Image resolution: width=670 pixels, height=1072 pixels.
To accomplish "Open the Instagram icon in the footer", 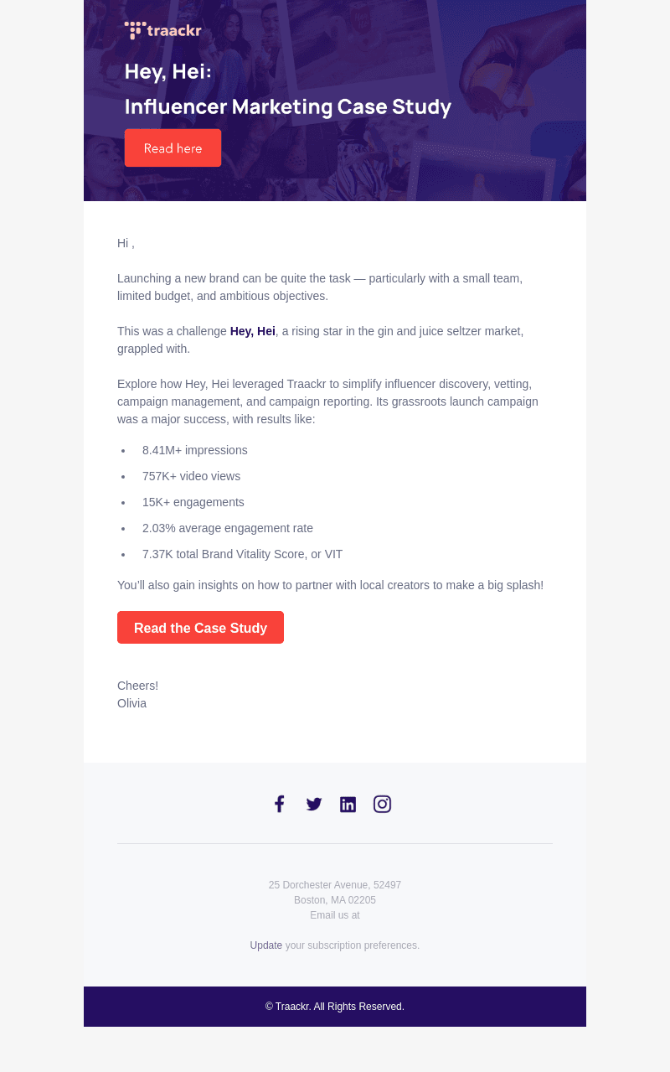I will 382,804.
